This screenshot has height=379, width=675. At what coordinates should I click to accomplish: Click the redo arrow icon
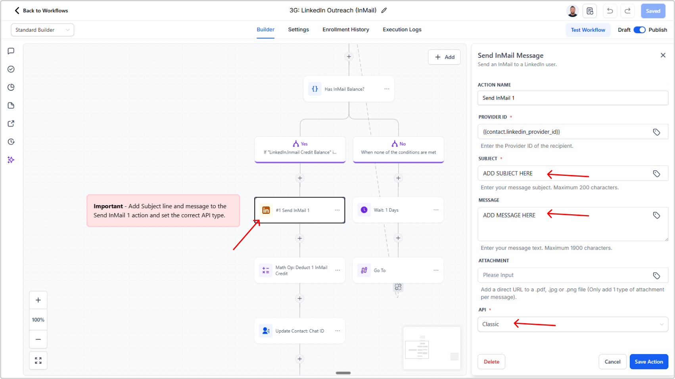click(x=627, y=11)
